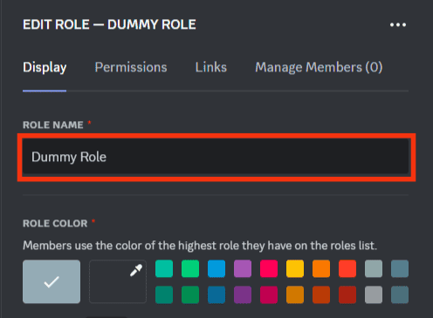Choose the dark slate swatch in bottom row

[400, 294]
